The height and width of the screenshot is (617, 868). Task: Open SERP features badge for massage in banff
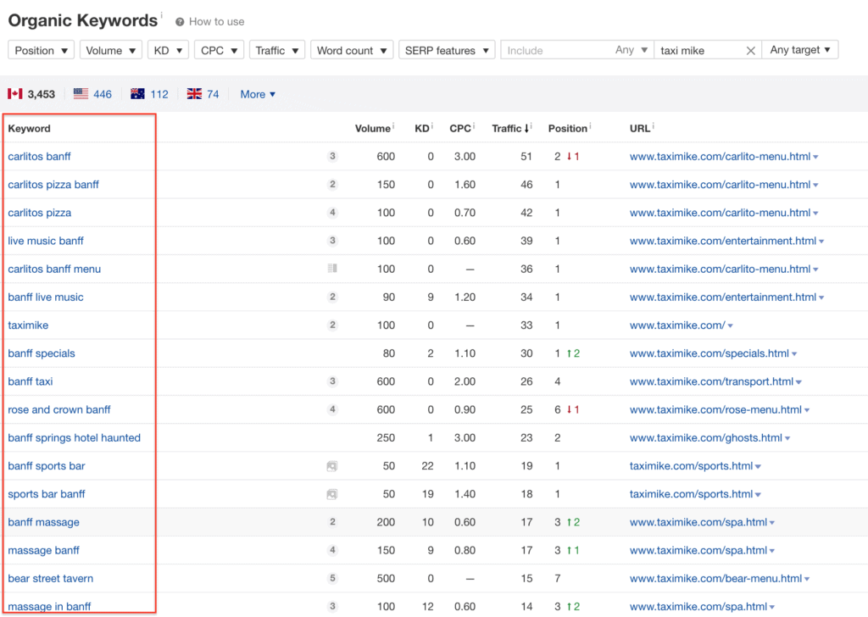point(332,607)
